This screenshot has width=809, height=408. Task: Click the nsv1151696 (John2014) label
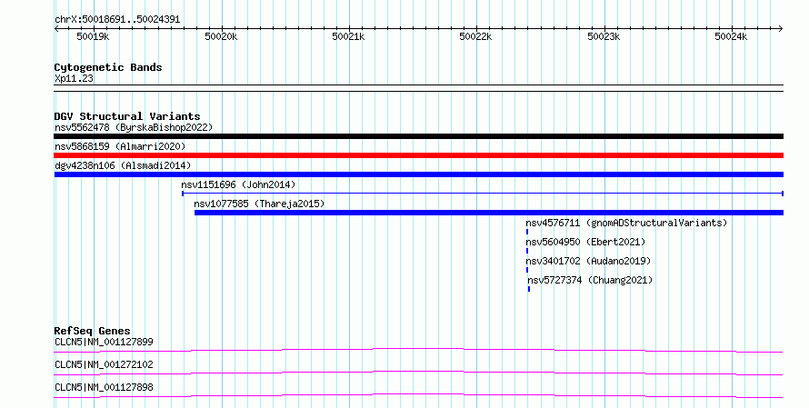[238, 184]
